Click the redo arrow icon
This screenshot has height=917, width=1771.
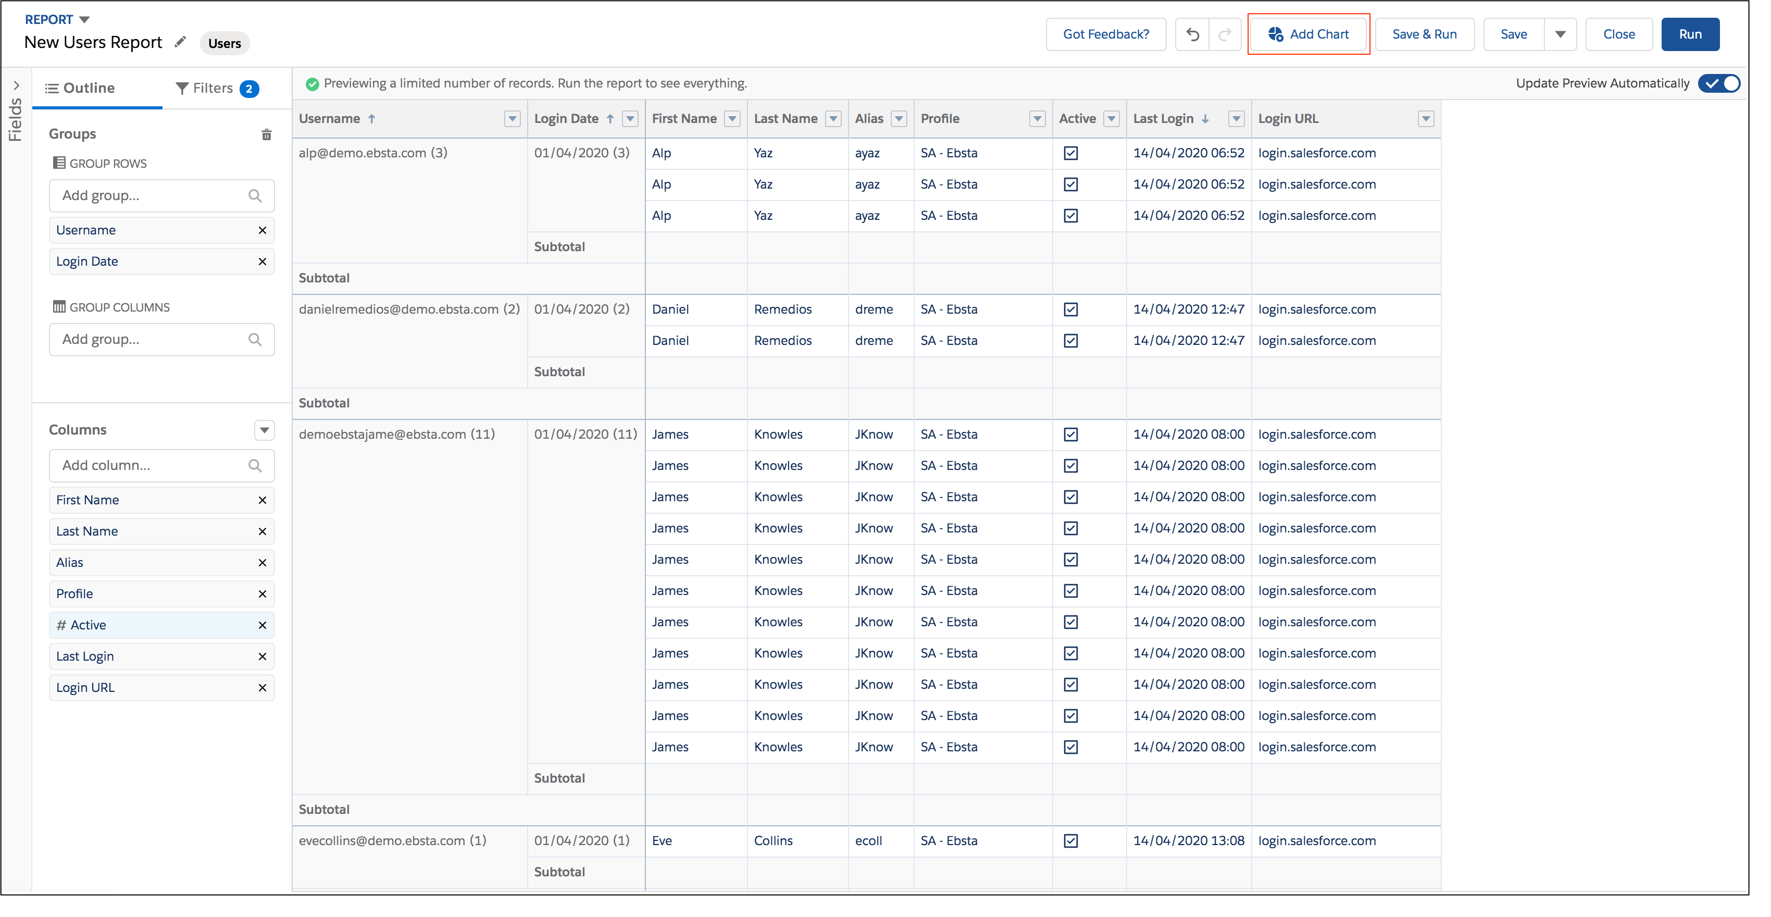point(1225,34)
